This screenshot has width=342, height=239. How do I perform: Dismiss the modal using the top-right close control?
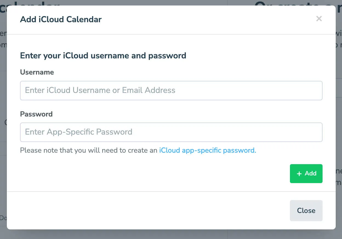(319, 19)
